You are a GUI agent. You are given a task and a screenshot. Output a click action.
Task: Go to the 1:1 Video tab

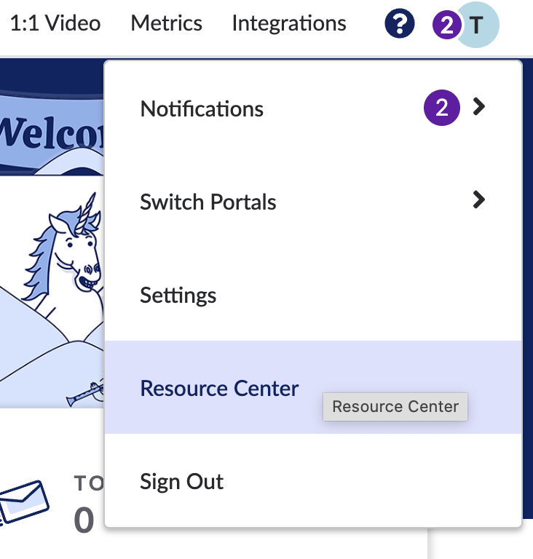pyautogui.click(x=55, y=24)
